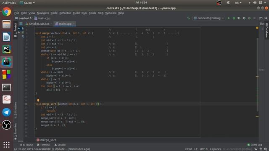Run contest5 with the green play icon
Viewport: 269px width, 151px height.
(229, 18)
